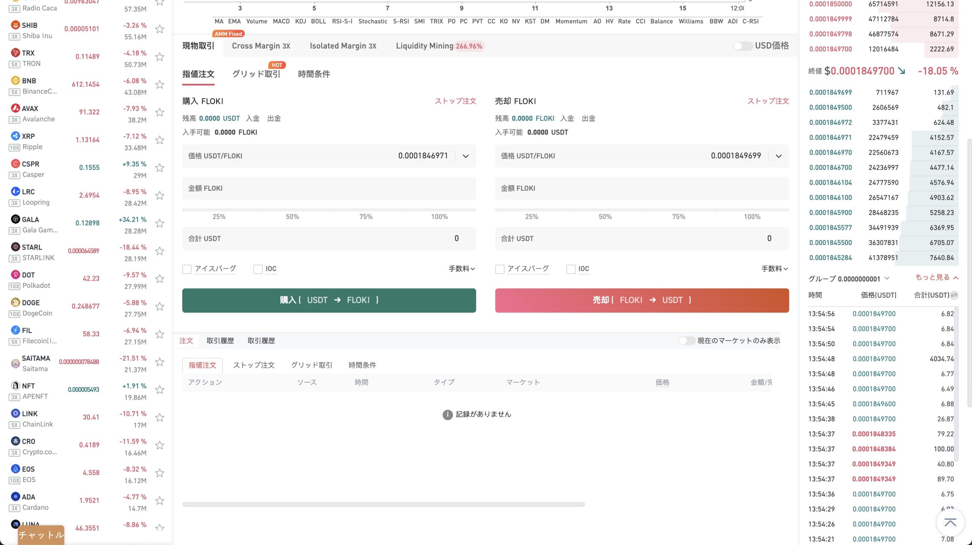The height and width of the screenshot is (545, 972).
Task: Click the 購入 USDT to FLOKI button
Action: [329, 300]
